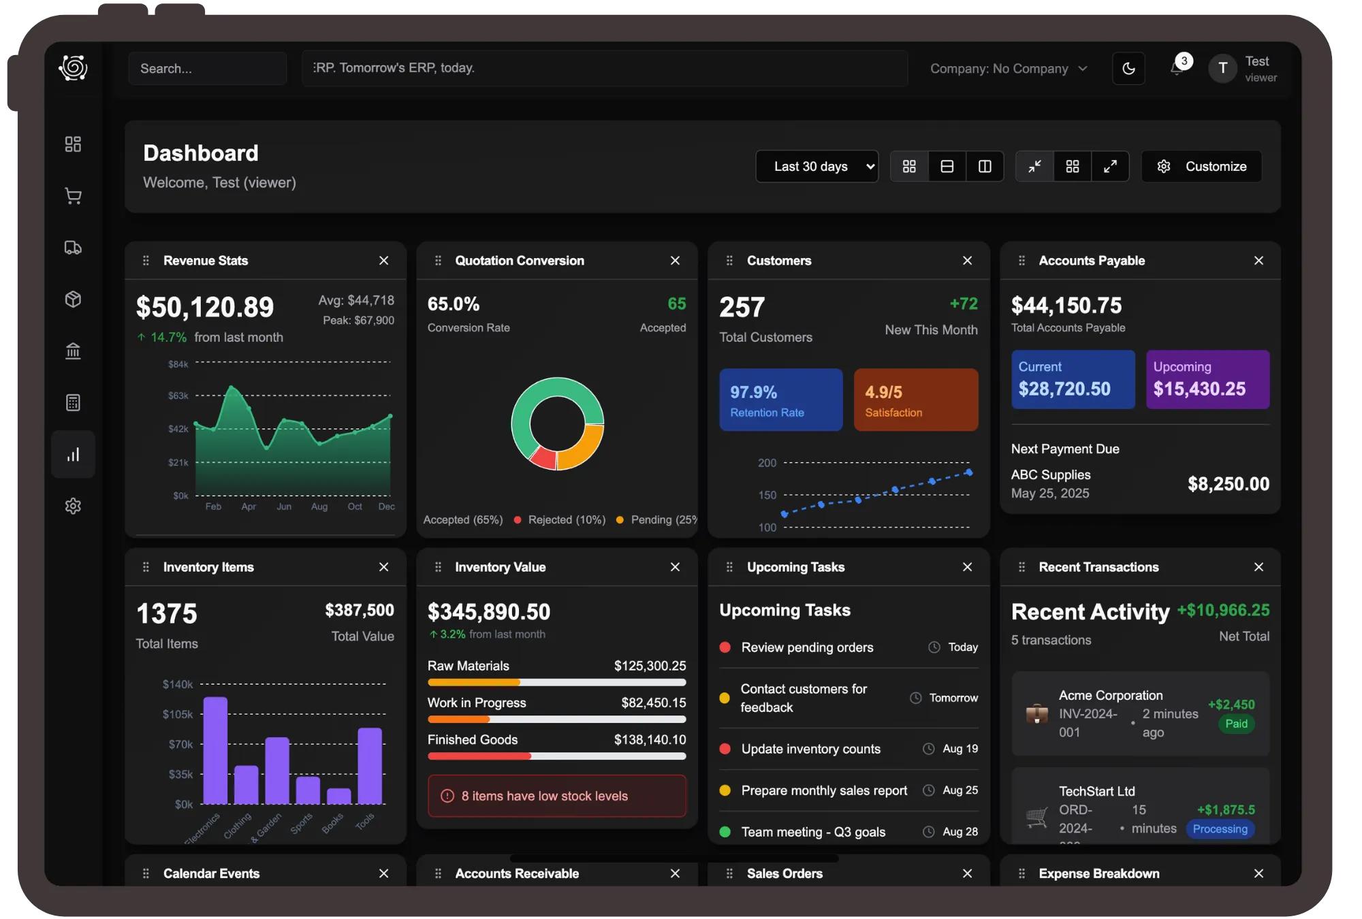Click the Finished Goods progress bar

click(557, 756)
